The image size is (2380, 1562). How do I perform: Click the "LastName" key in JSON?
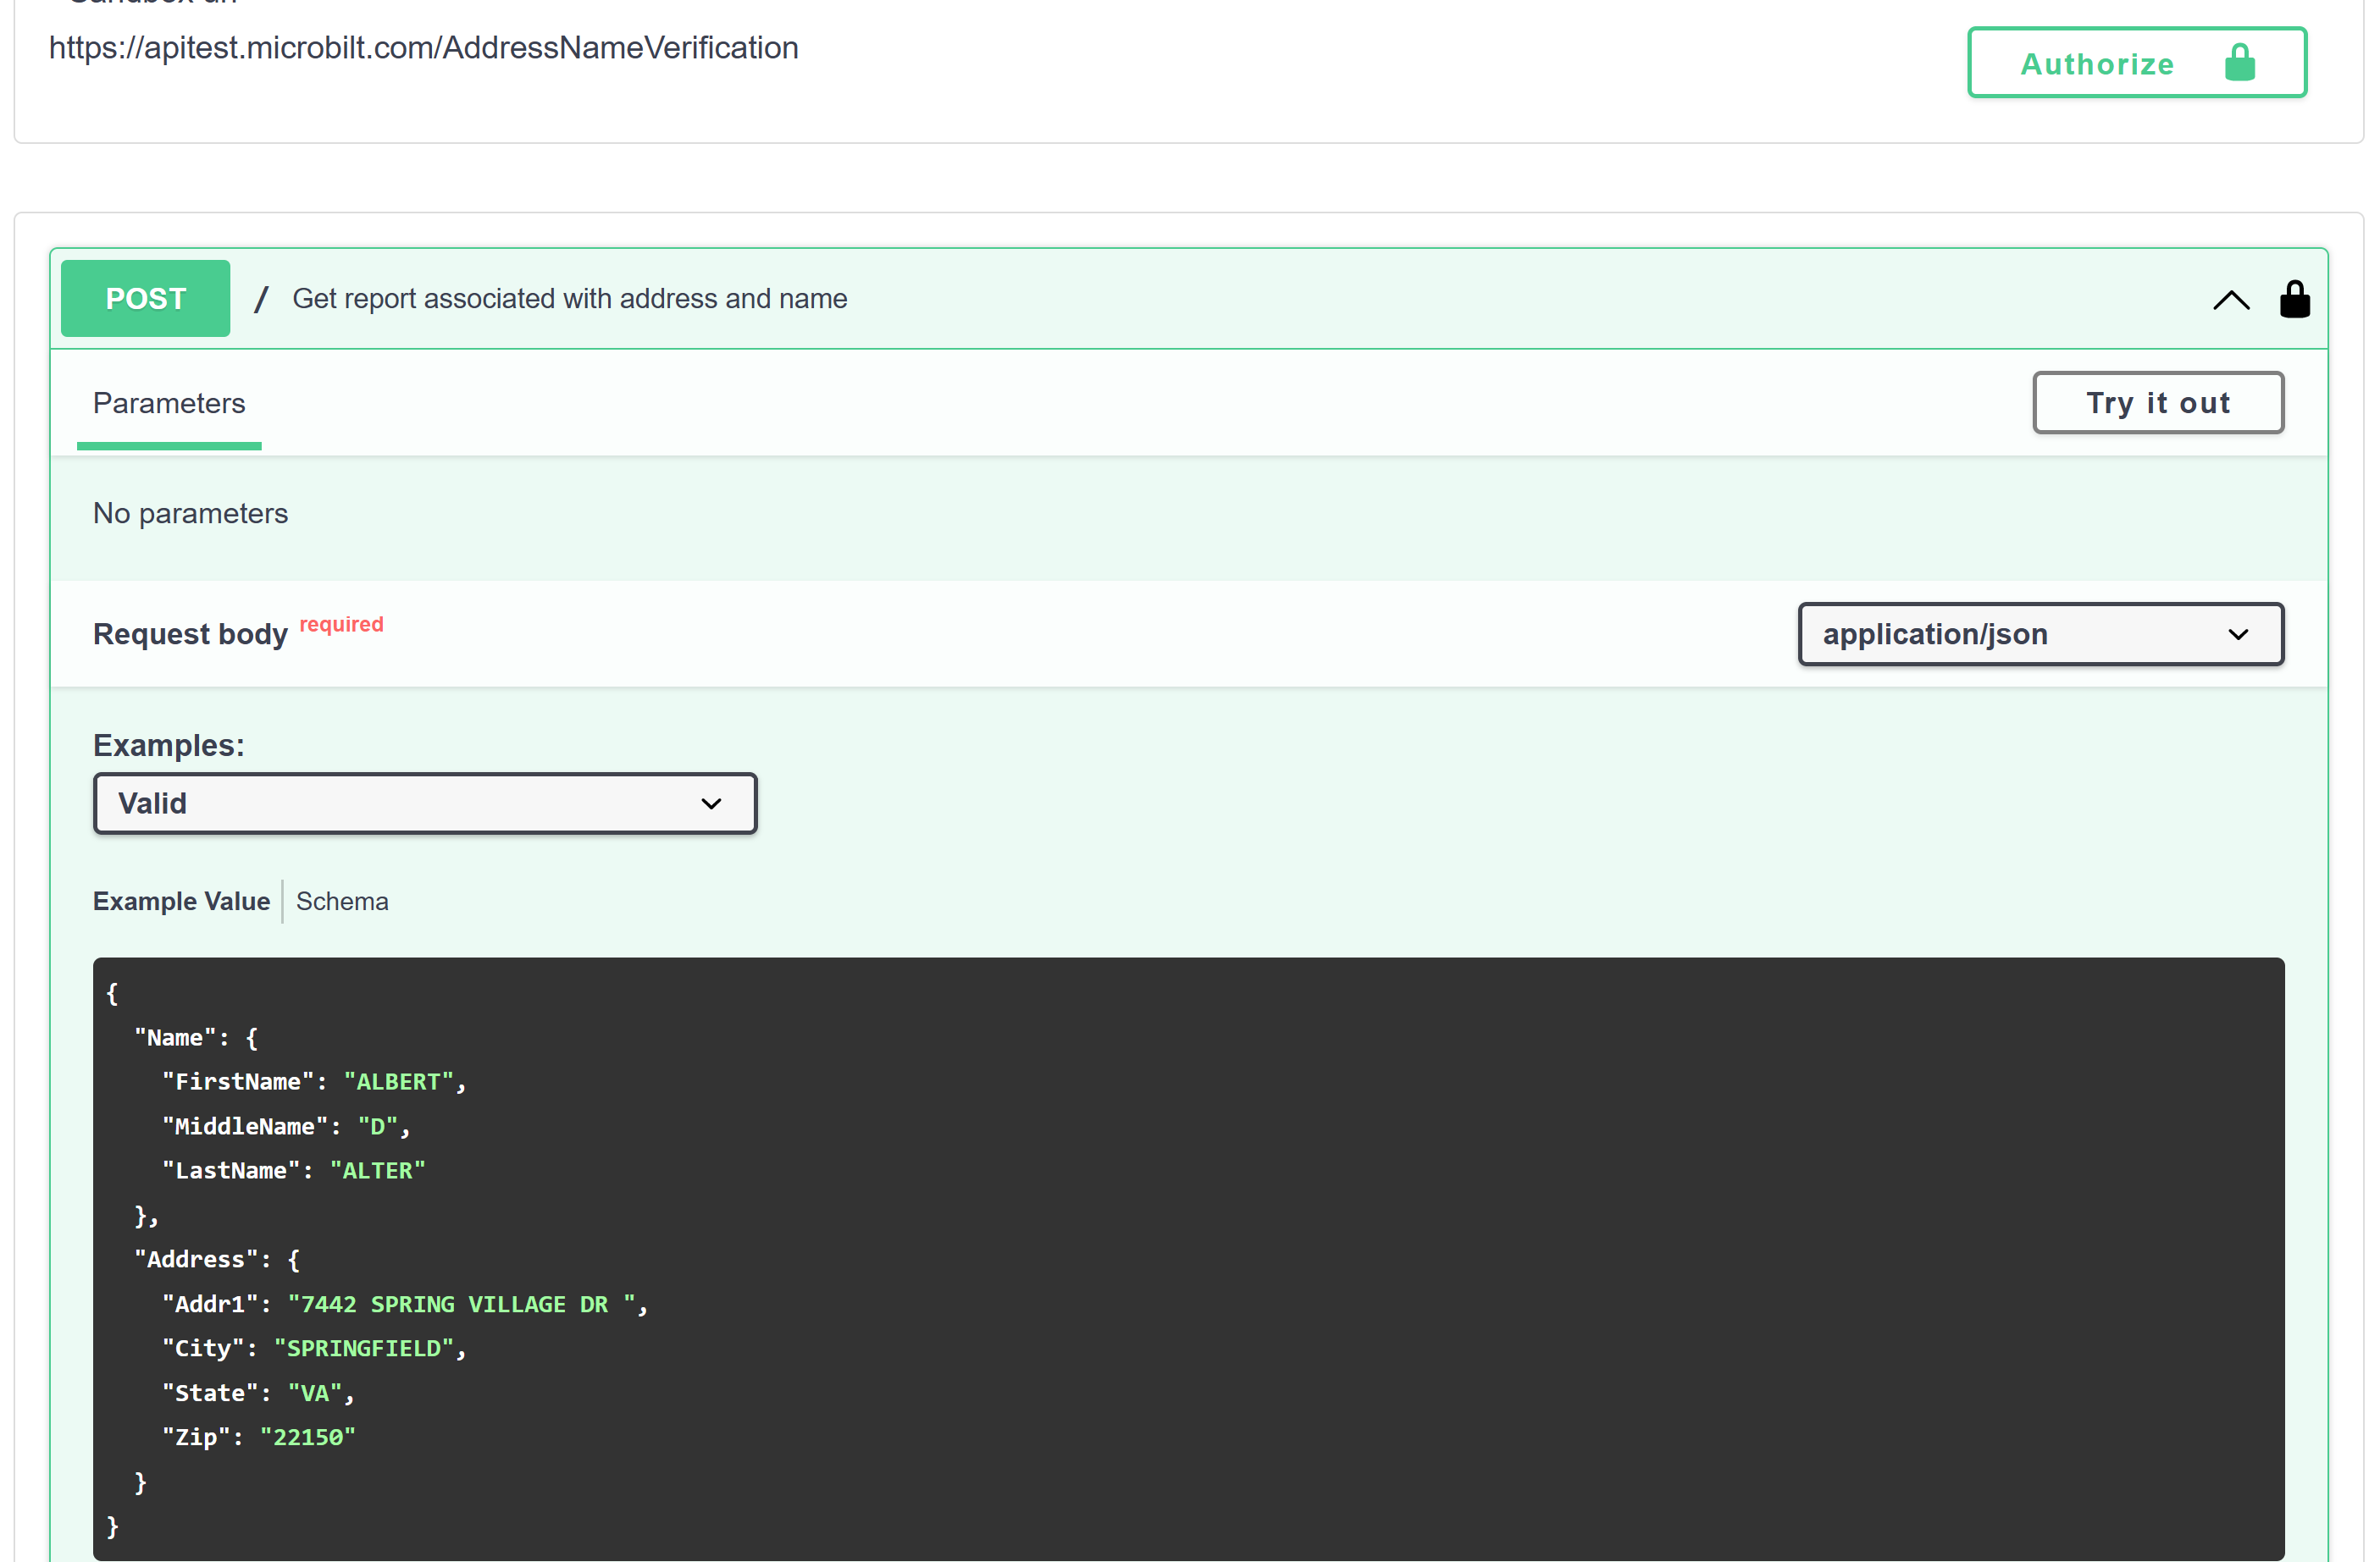pyautogui.click(x=231, y=1171)
